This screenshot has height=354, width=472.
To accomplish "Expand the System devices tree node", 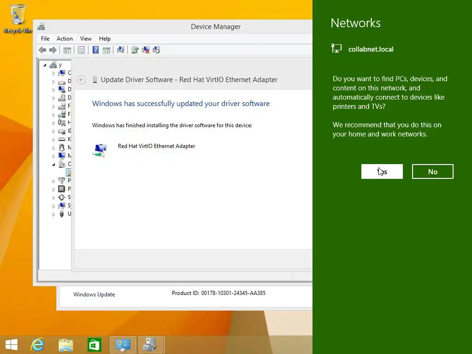I will 53,206.
